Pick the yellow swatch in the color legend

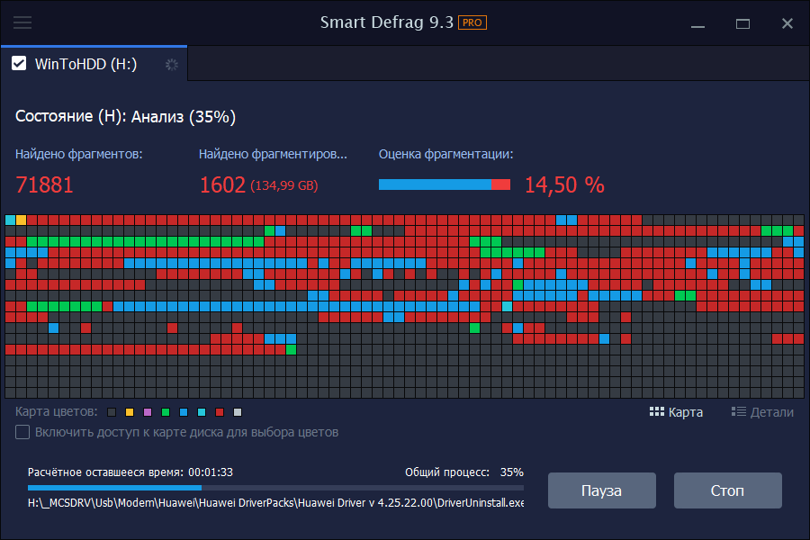click(x=130, y=412)
